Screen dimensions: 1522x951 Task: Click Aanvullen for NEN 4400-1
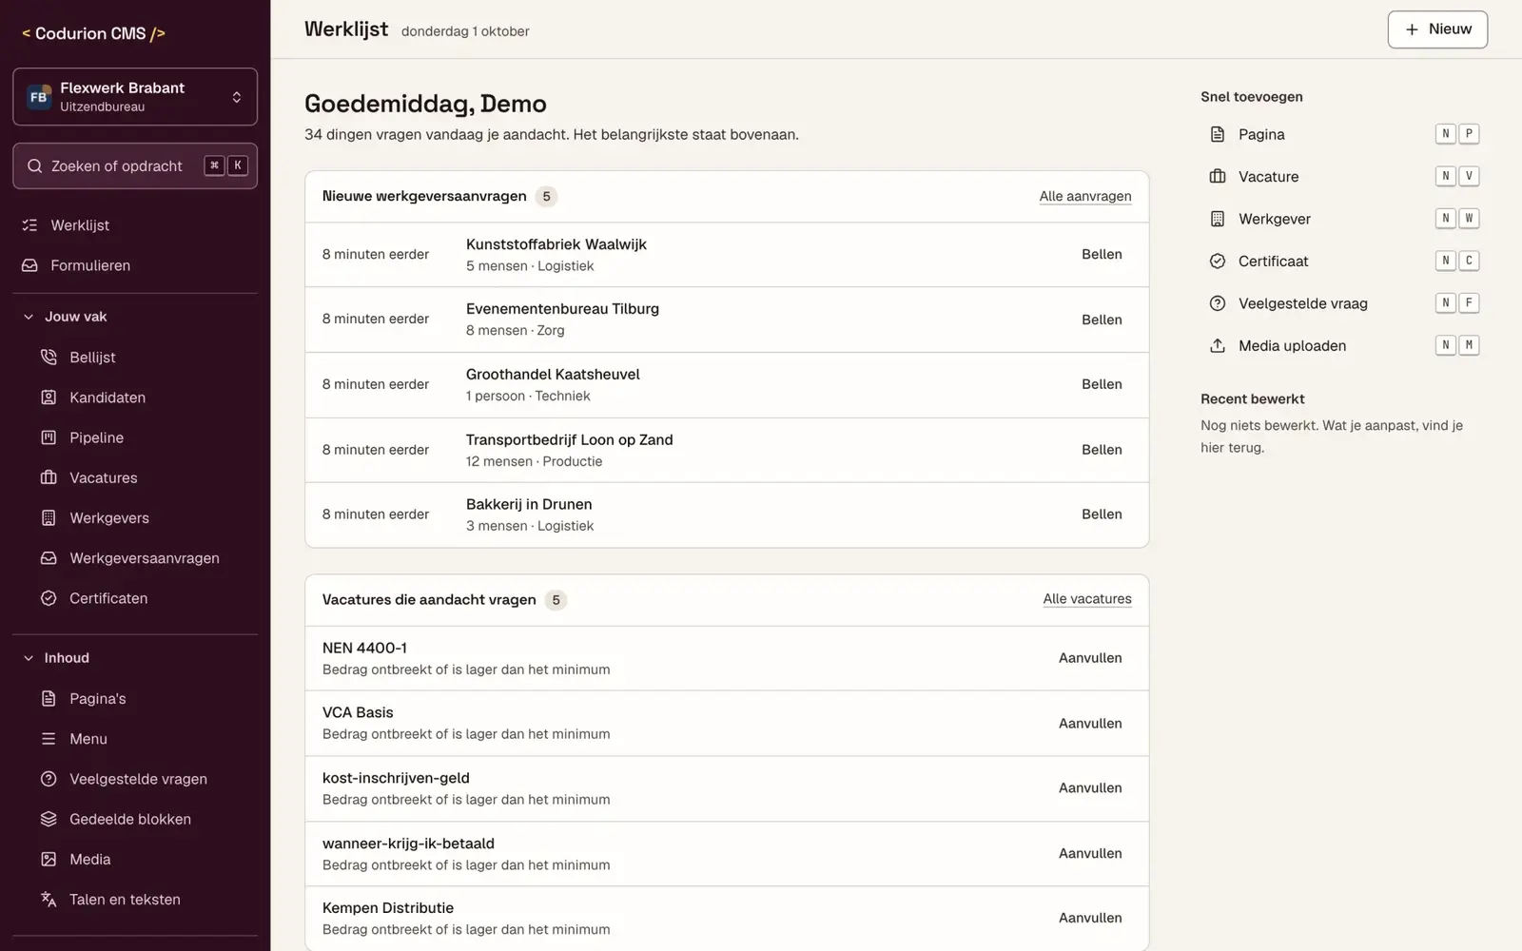pos(1090,658)
